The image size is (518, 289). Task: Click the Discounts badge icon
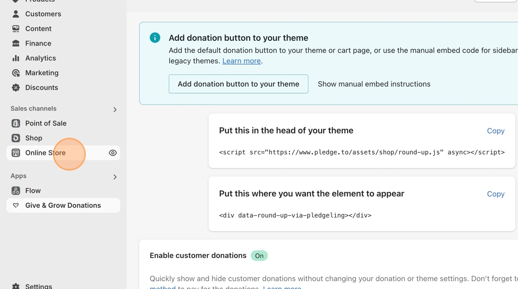[x=16, y=87]
